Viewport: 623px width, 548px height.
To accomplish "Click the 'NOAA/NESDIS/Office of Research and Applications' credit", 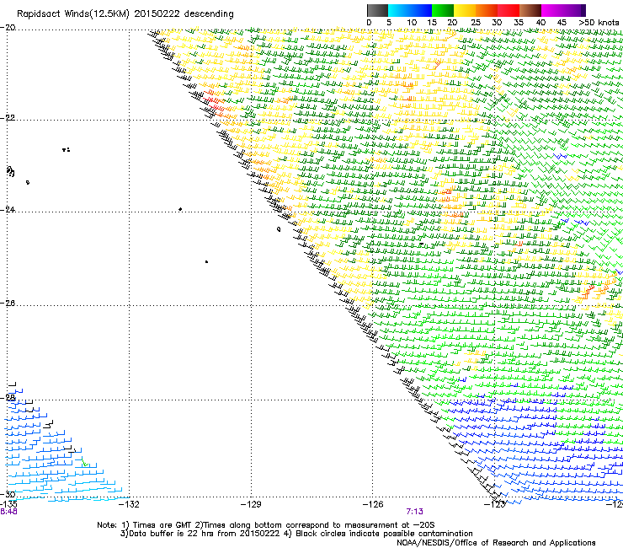I will tap(496, 543).
